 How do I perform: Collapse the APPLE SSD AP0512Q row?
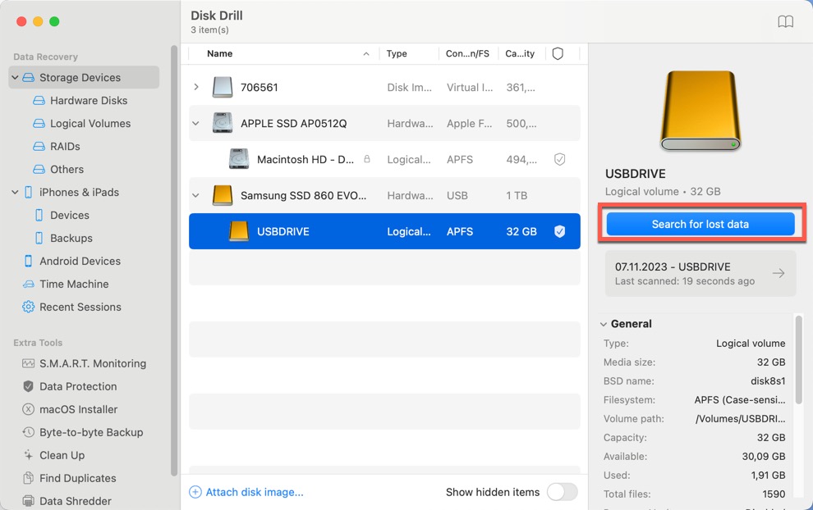pos(195,123)
